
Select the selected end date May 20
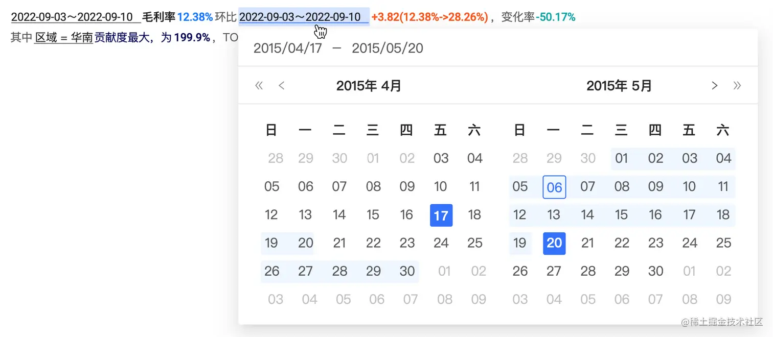pyautogui.click(x=554, y=244)
